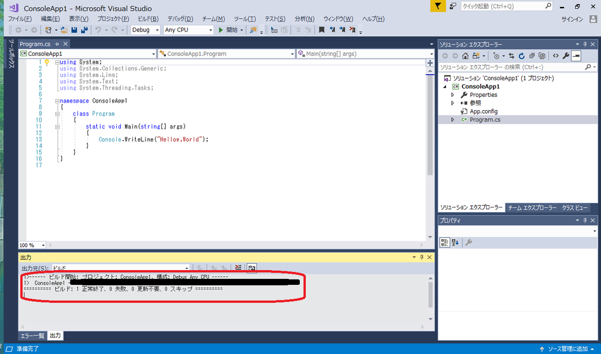The height and width of the screenshot is (354, 601).
Task: Toggle word wrap in the Output window
Action: tap(252, 267)
